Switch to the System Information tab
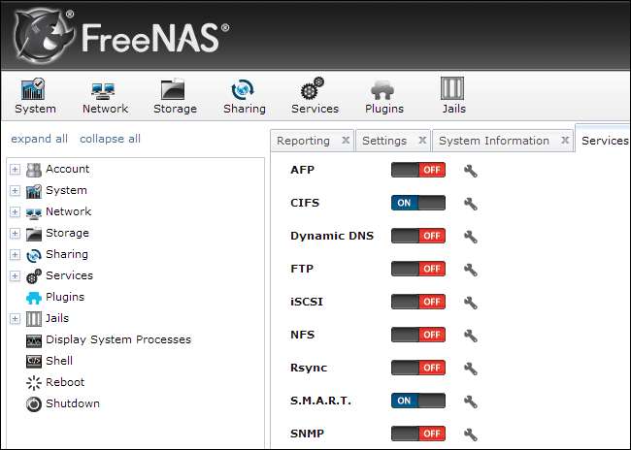The height and width of the screenshot is (450, 631). click(493, 141)
